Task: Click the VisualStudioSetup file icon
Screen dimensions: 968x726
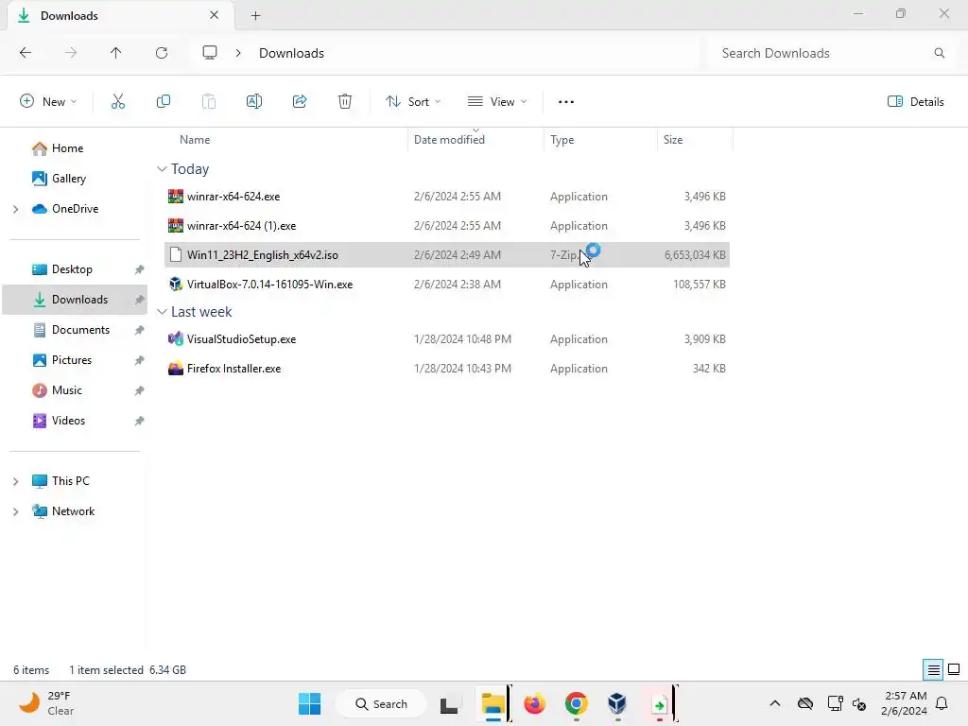Action: pyautogui.click(x=175, y=339)
